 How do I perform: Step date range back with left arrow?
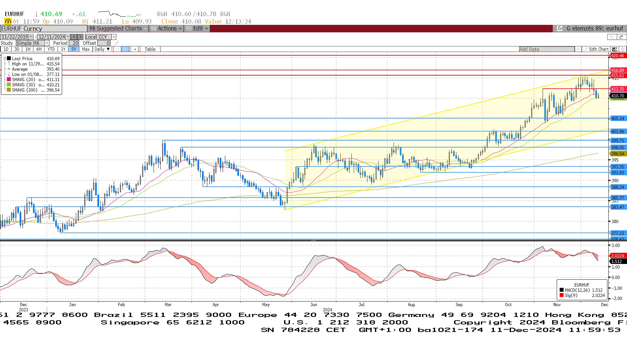[x=74, y=37]
